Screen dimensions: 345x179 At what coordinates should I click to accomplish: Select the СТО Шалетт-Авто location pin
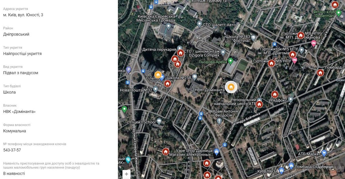(x=199, y=24)
